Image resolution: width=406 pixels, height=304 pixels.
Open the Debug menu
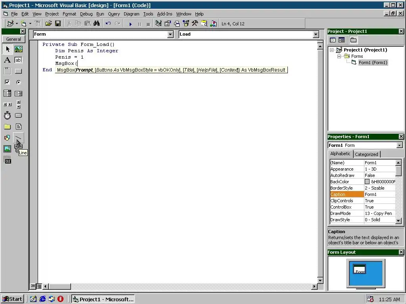86,14
